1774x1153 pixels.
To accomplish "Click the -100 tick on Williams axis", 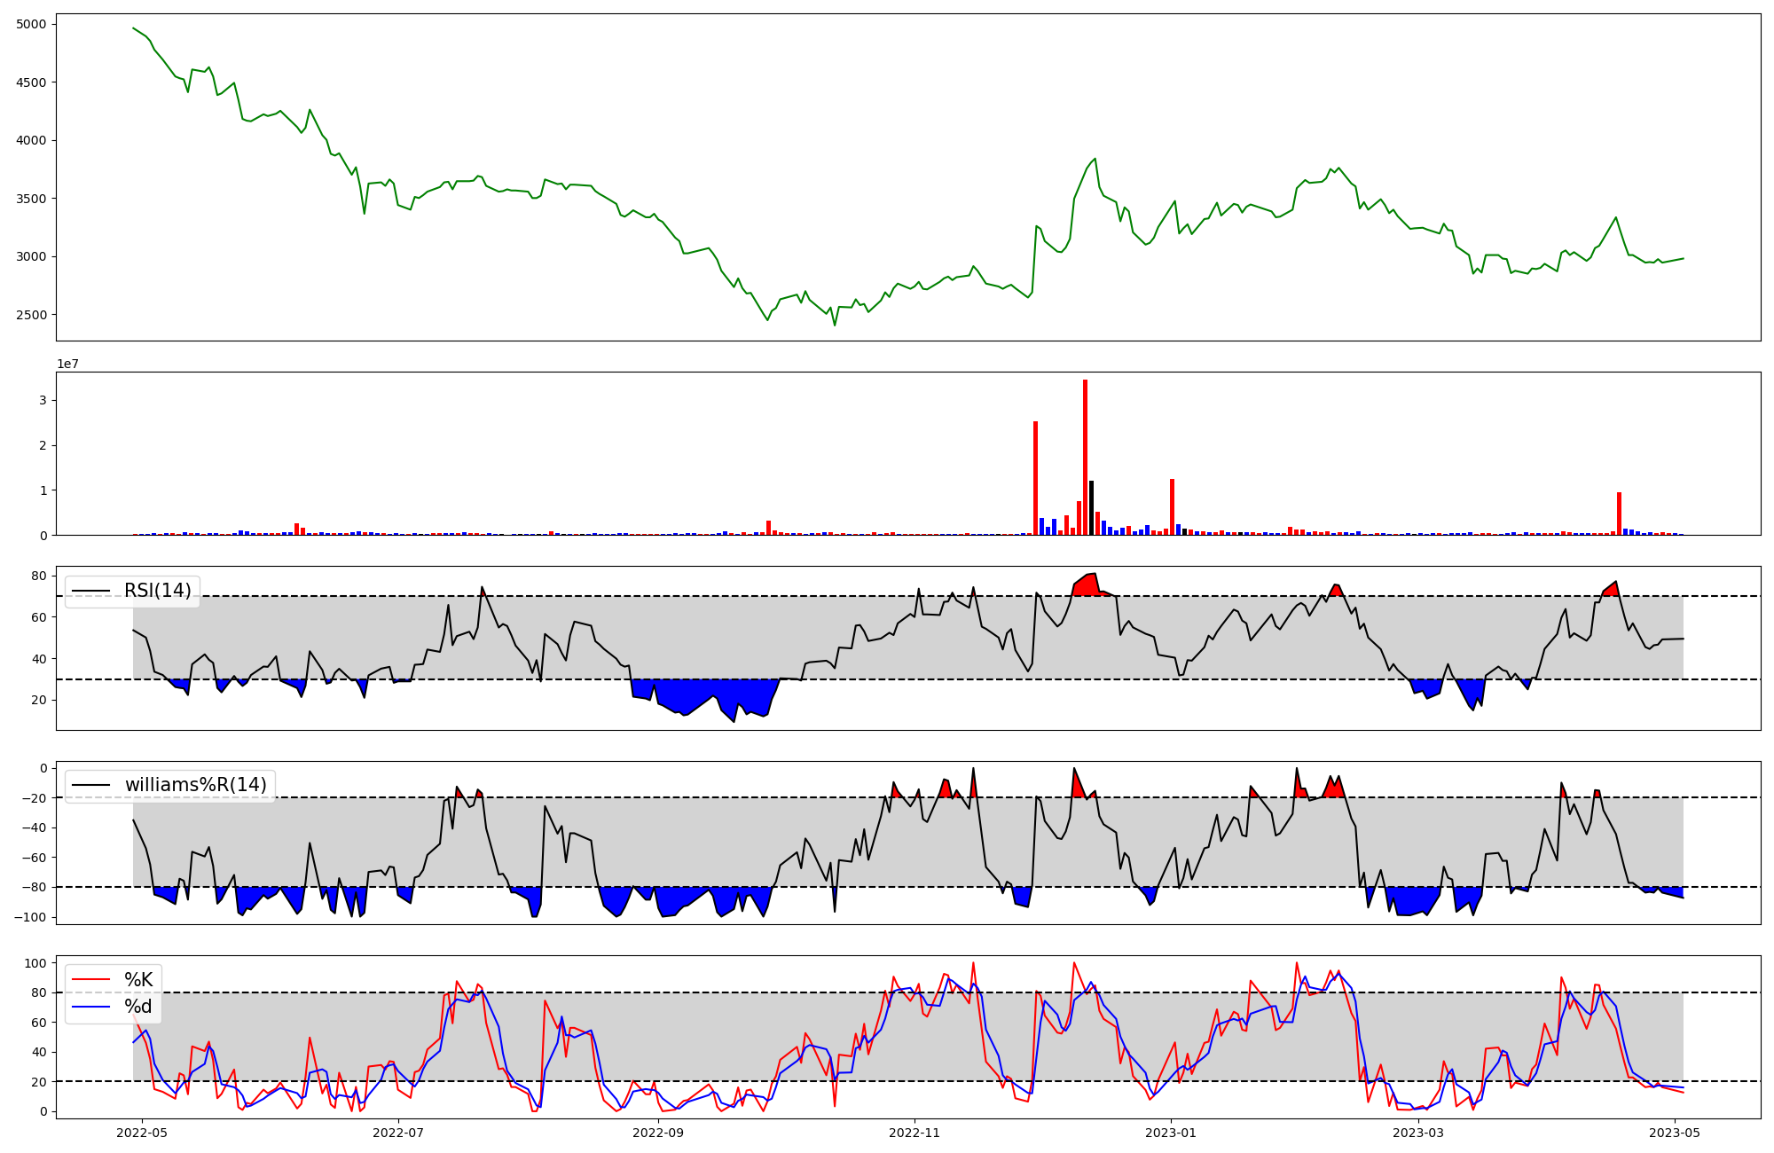I will (x=29, y=917).
